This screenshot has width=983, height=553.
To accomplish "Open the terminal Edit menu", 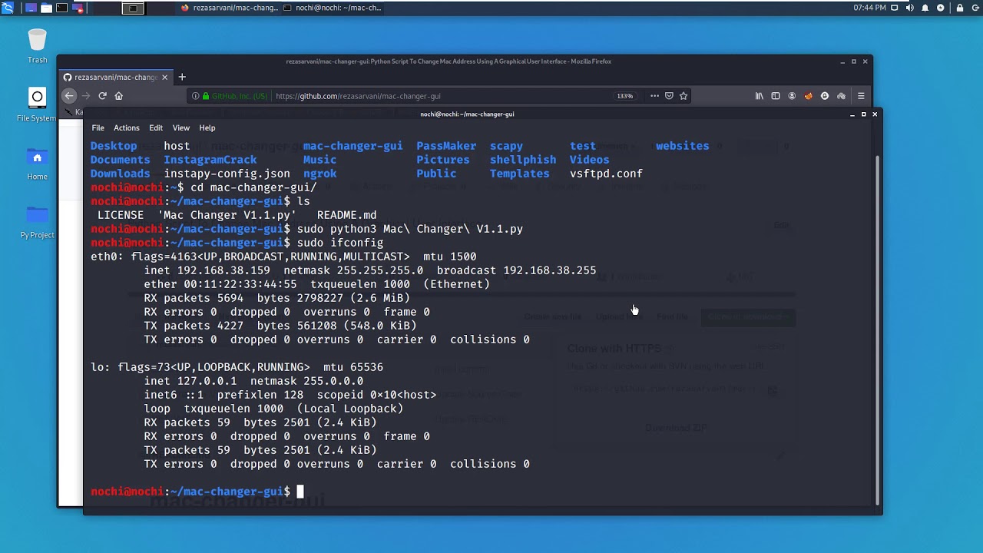I will tap(156, 127).
